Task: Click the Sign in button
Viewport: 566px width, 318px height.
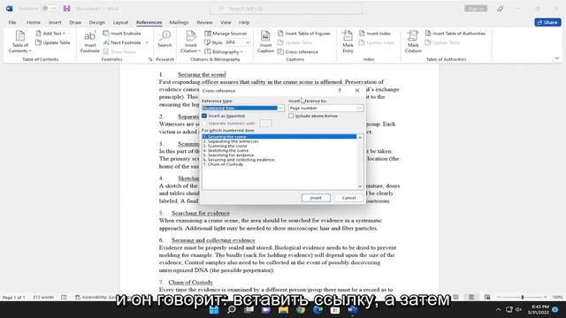Action: point(476,8)
